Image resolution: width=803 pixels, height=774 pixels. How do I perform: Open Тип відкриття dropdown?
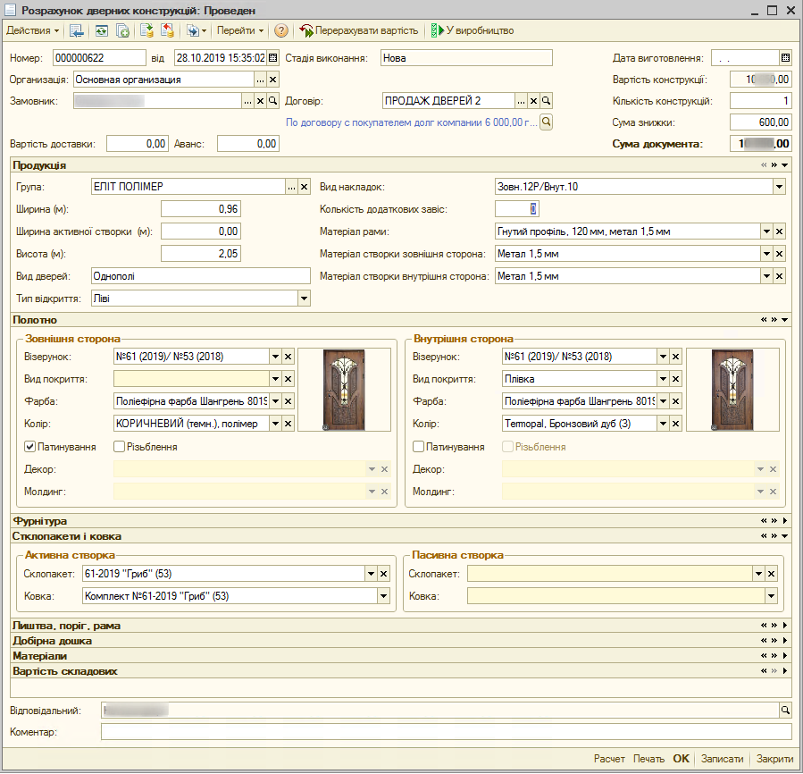(x=304, y=299)
